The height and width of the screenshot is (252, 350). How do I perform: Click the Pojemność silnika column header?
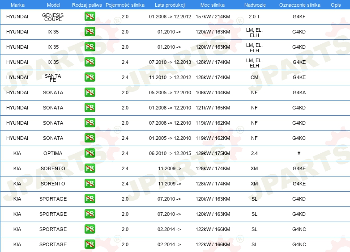[125, 4]
